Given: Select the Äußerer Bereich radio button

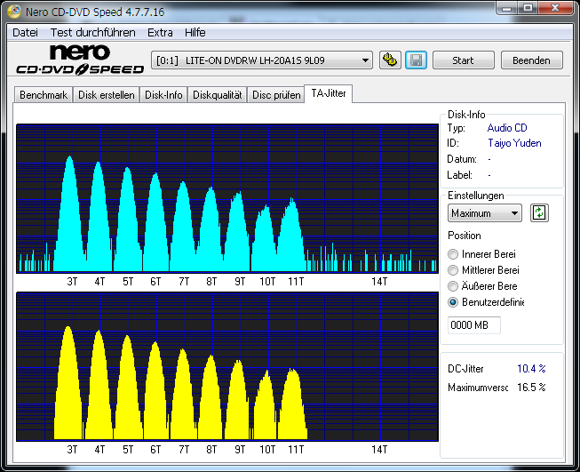Looking at the screenshot, I should tap(453, 286).
